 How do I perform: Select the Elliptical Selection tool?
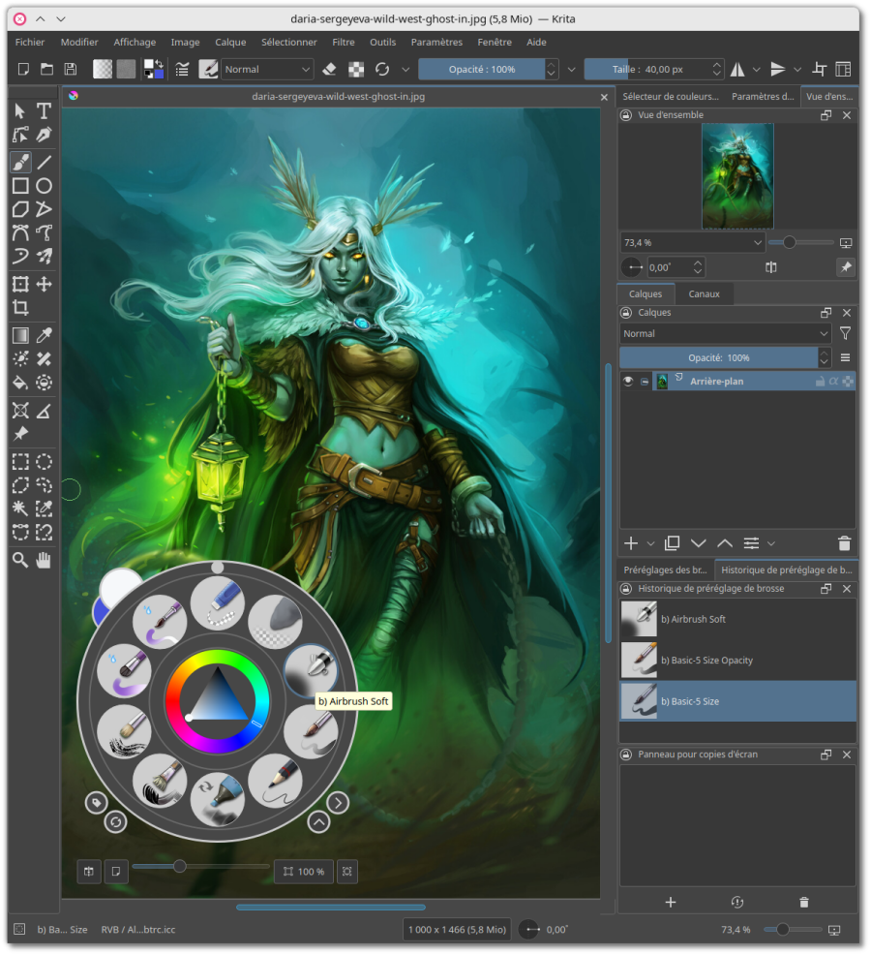click(x=44, y=462)
